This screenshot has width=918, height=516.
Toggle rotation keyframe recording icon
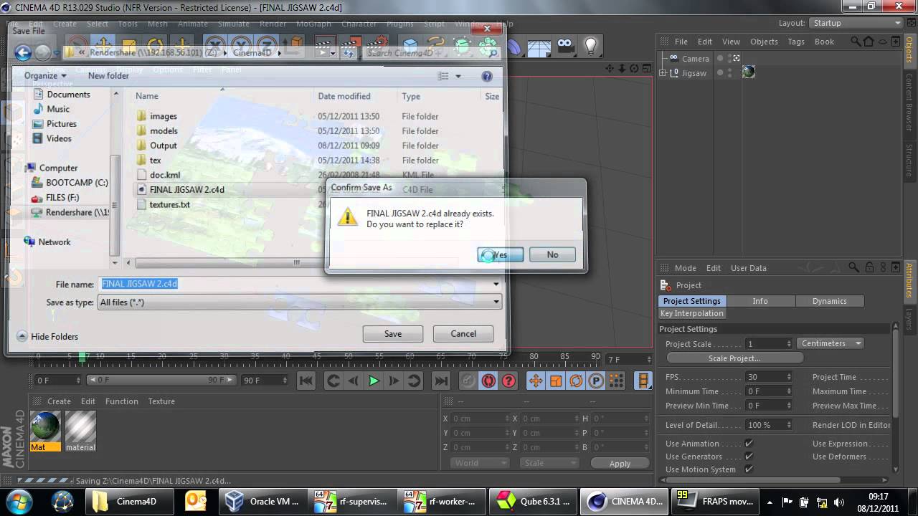[576, 381]
